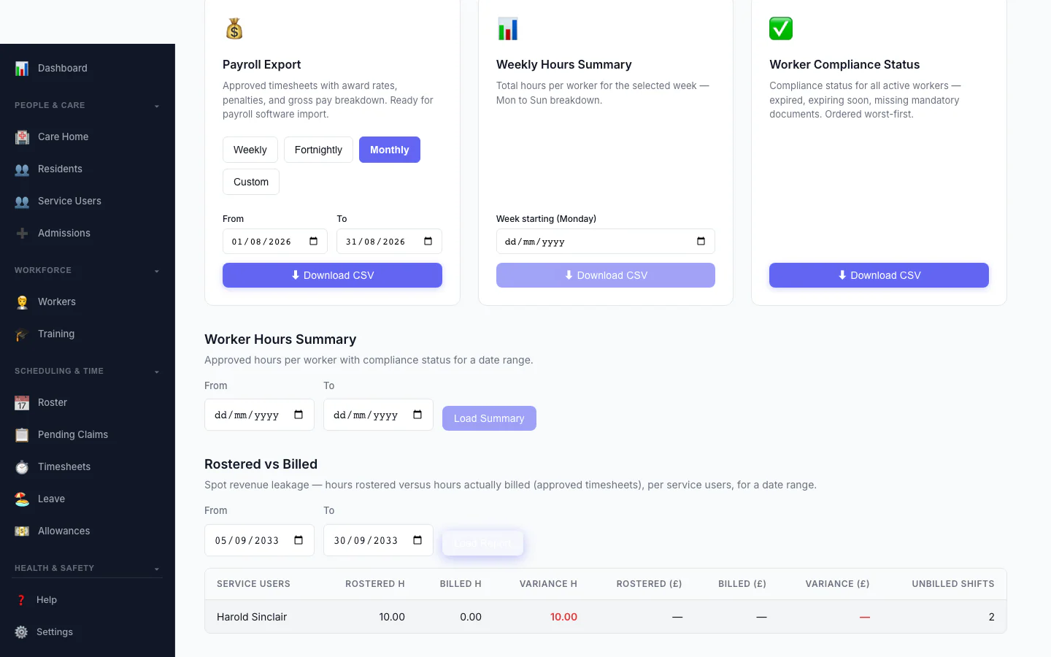Open Pending Claims in the sidebar

click(73, 435)
